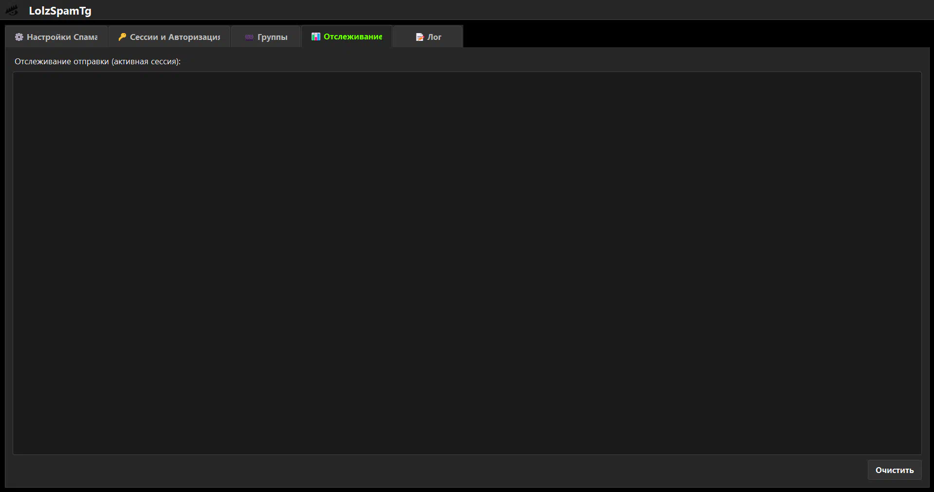
Task: Click the empty title bar area
Action: (487, 10)
